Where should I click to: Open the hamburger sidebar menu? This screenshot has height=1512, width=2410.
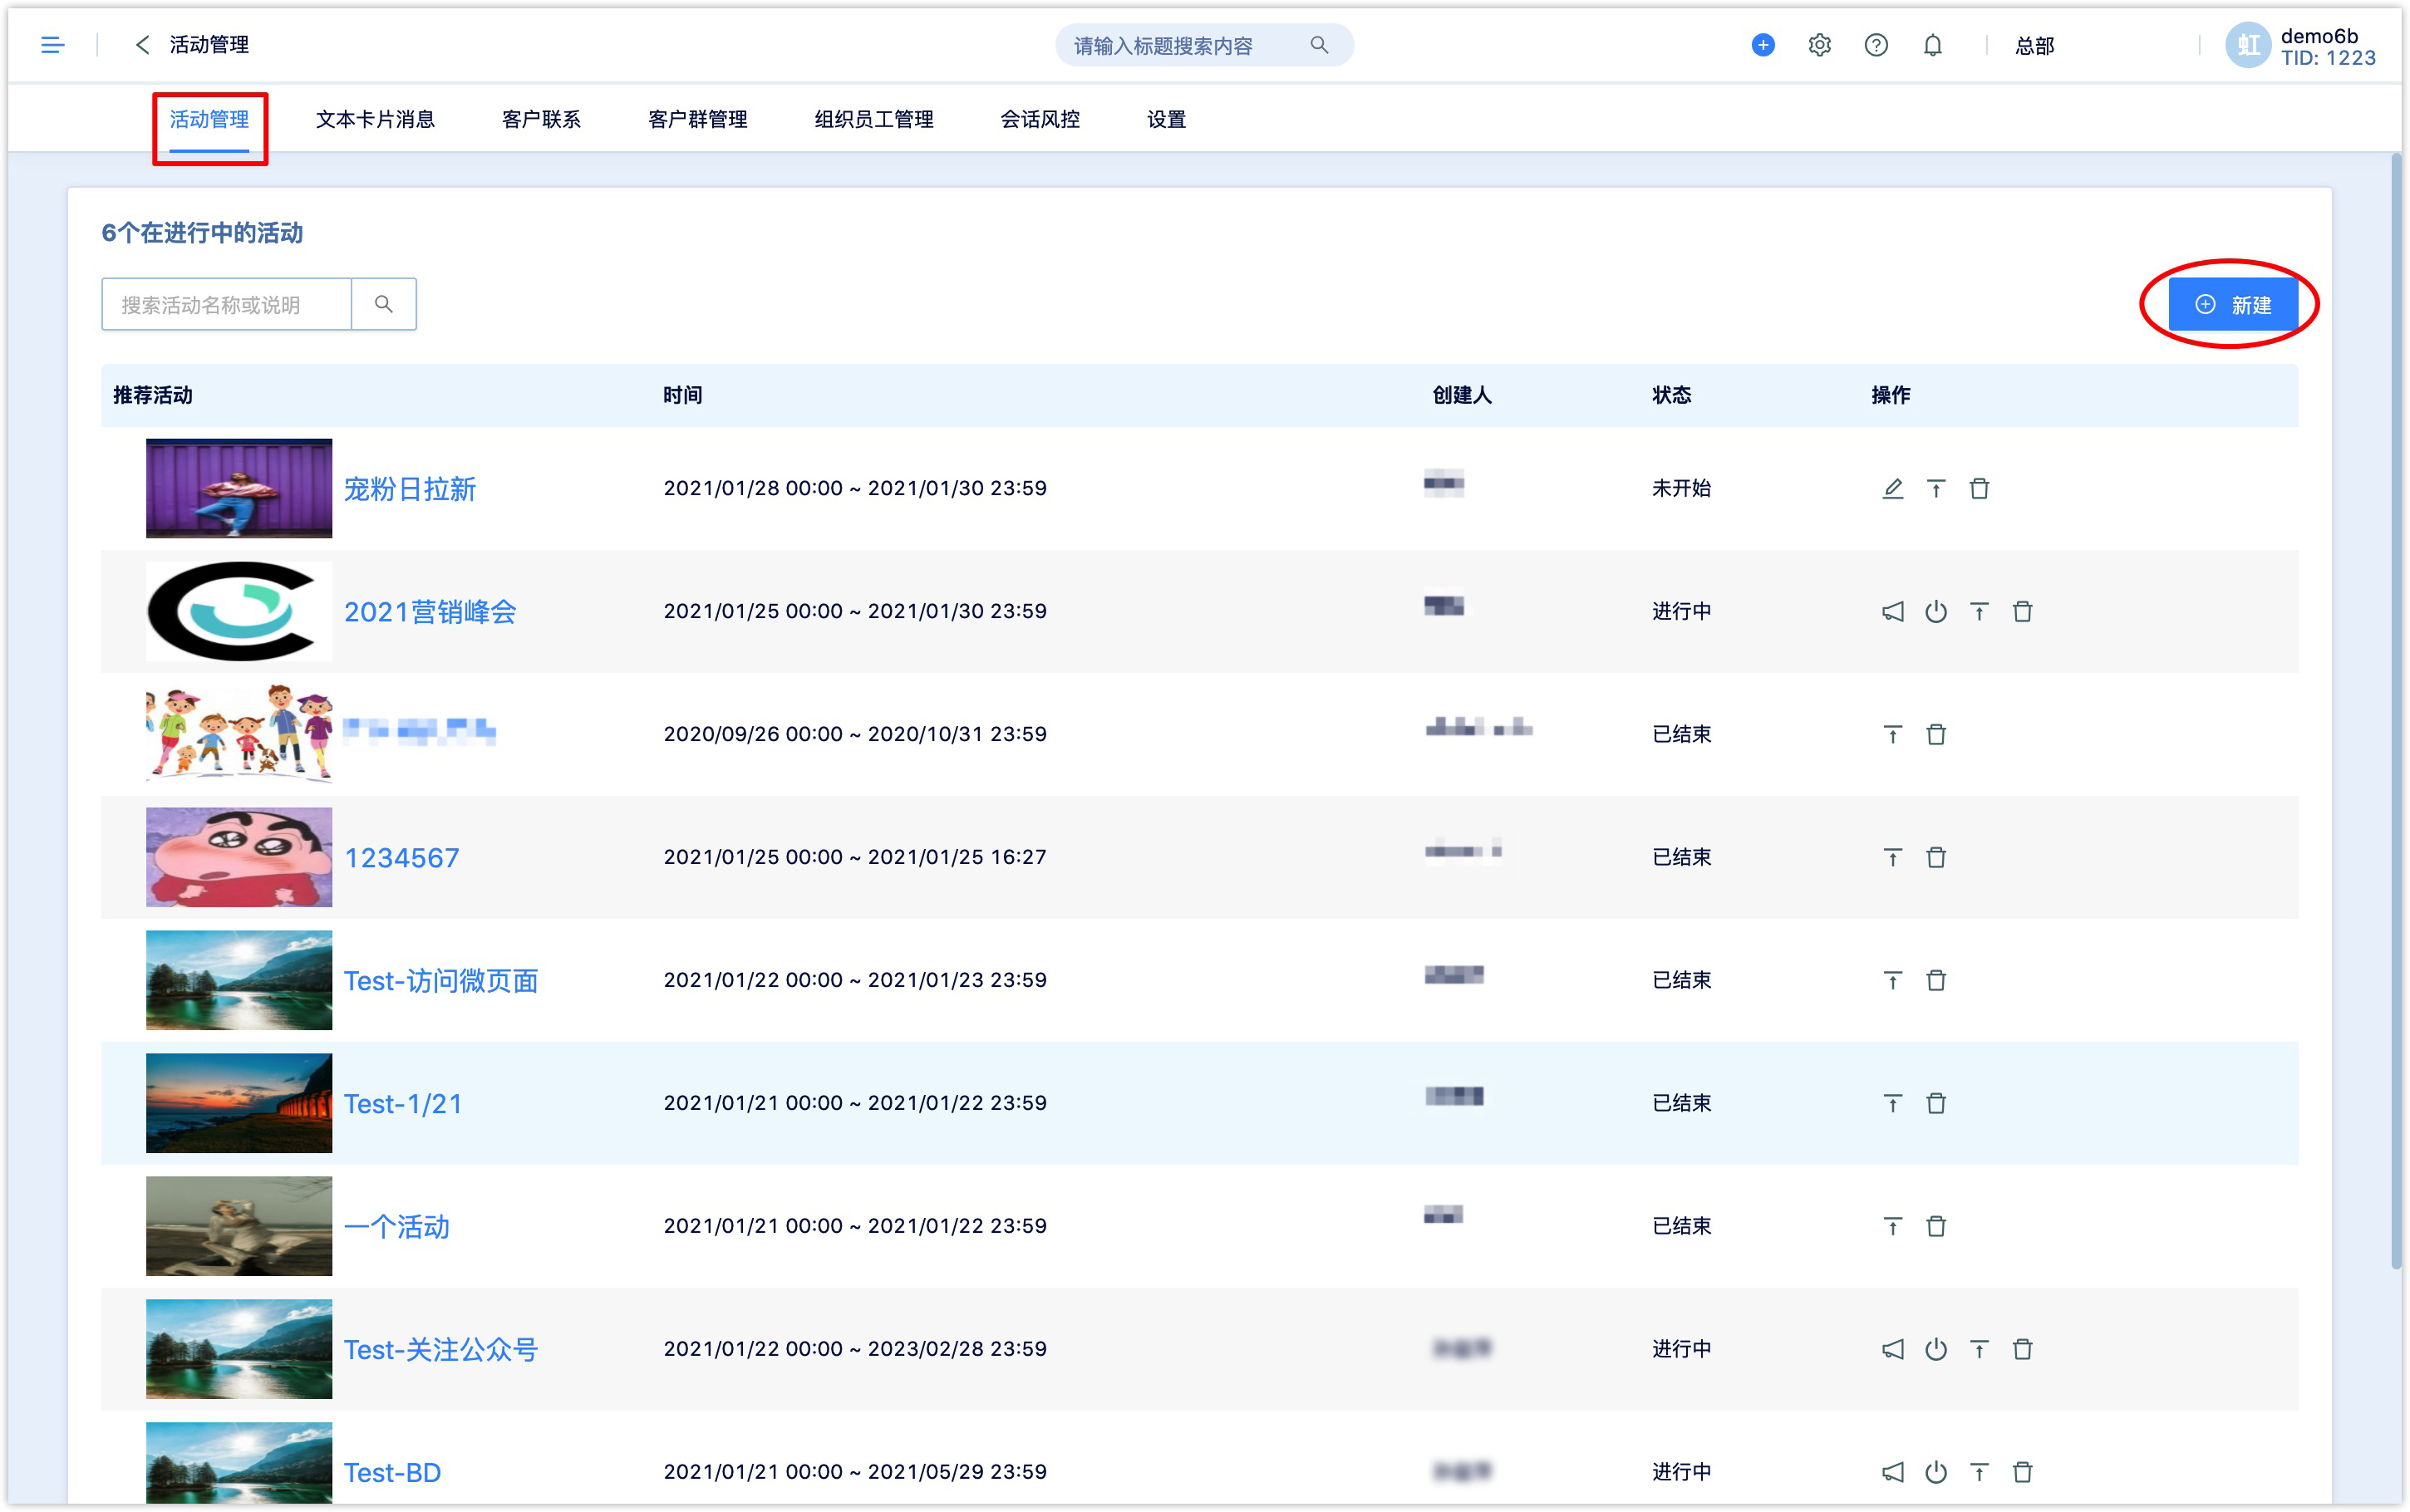click(52, 45)
